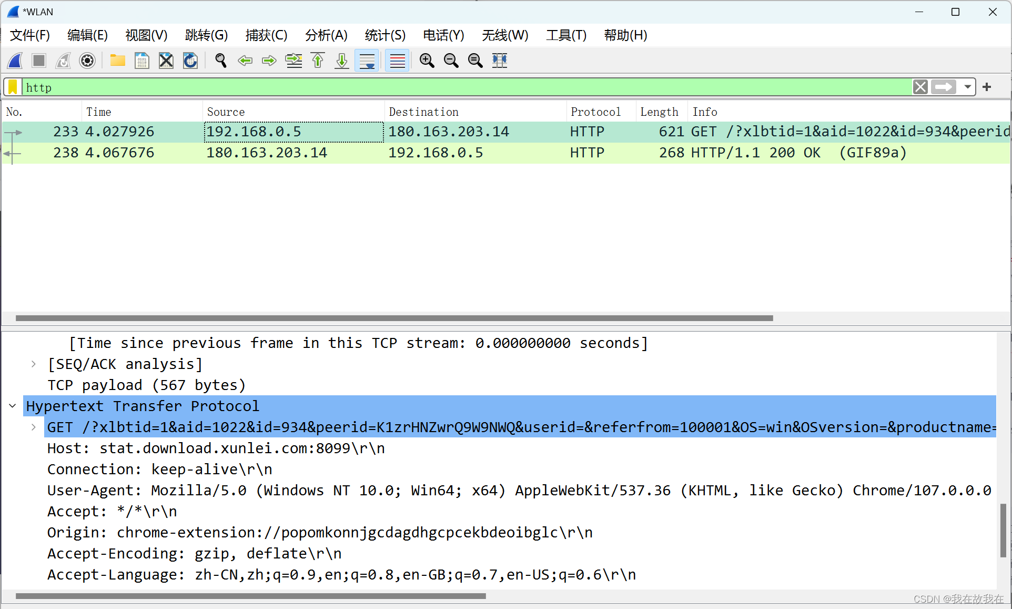Open the 捕获(C) menu
The image size is (1012, 609).
pyautogui.click(x=266, y=35)
